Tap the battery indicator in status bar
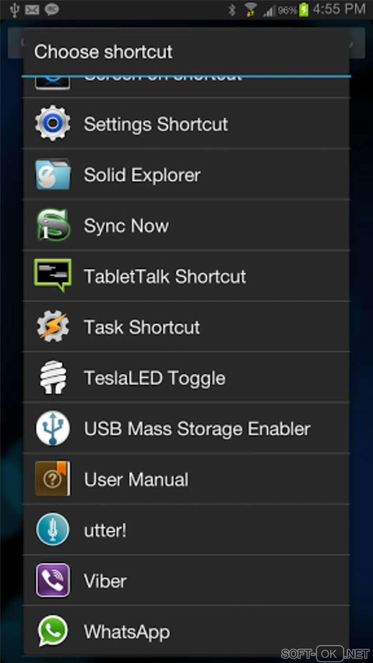The height and width of the screenshot is (663, 373). click(304, 10)
